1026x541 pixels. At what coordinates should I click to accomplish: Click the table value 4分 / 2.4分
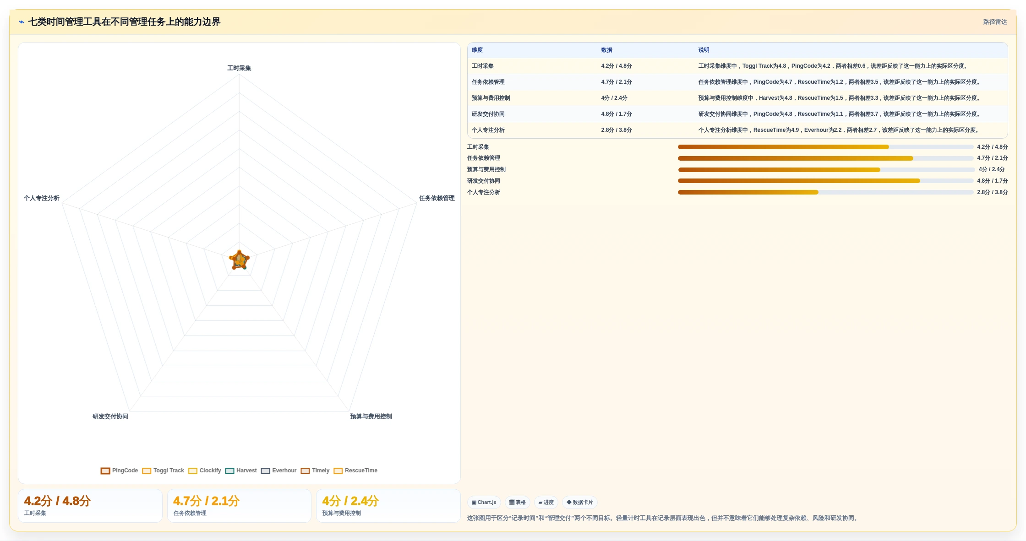point(614,98)
